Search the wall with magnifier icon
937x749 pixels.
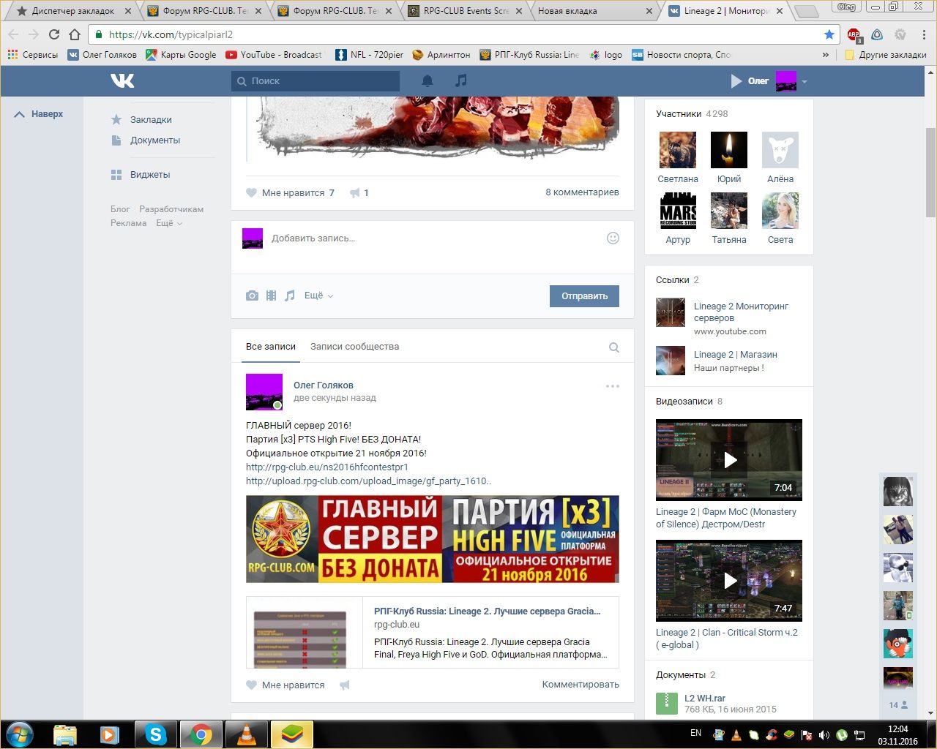click(613, 347)
